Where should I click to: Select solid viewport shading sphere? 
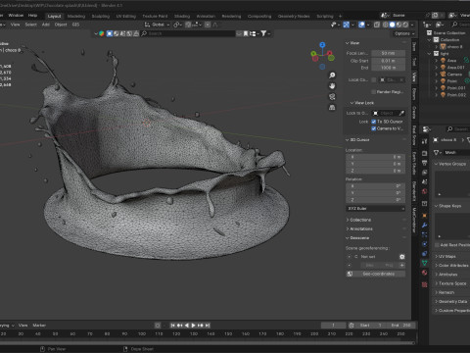coord(392,25)
